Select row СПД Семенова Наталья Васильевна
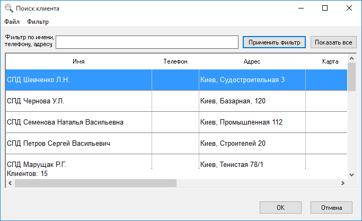Screen dimensions: 362x221 click(x=176, y=122)
